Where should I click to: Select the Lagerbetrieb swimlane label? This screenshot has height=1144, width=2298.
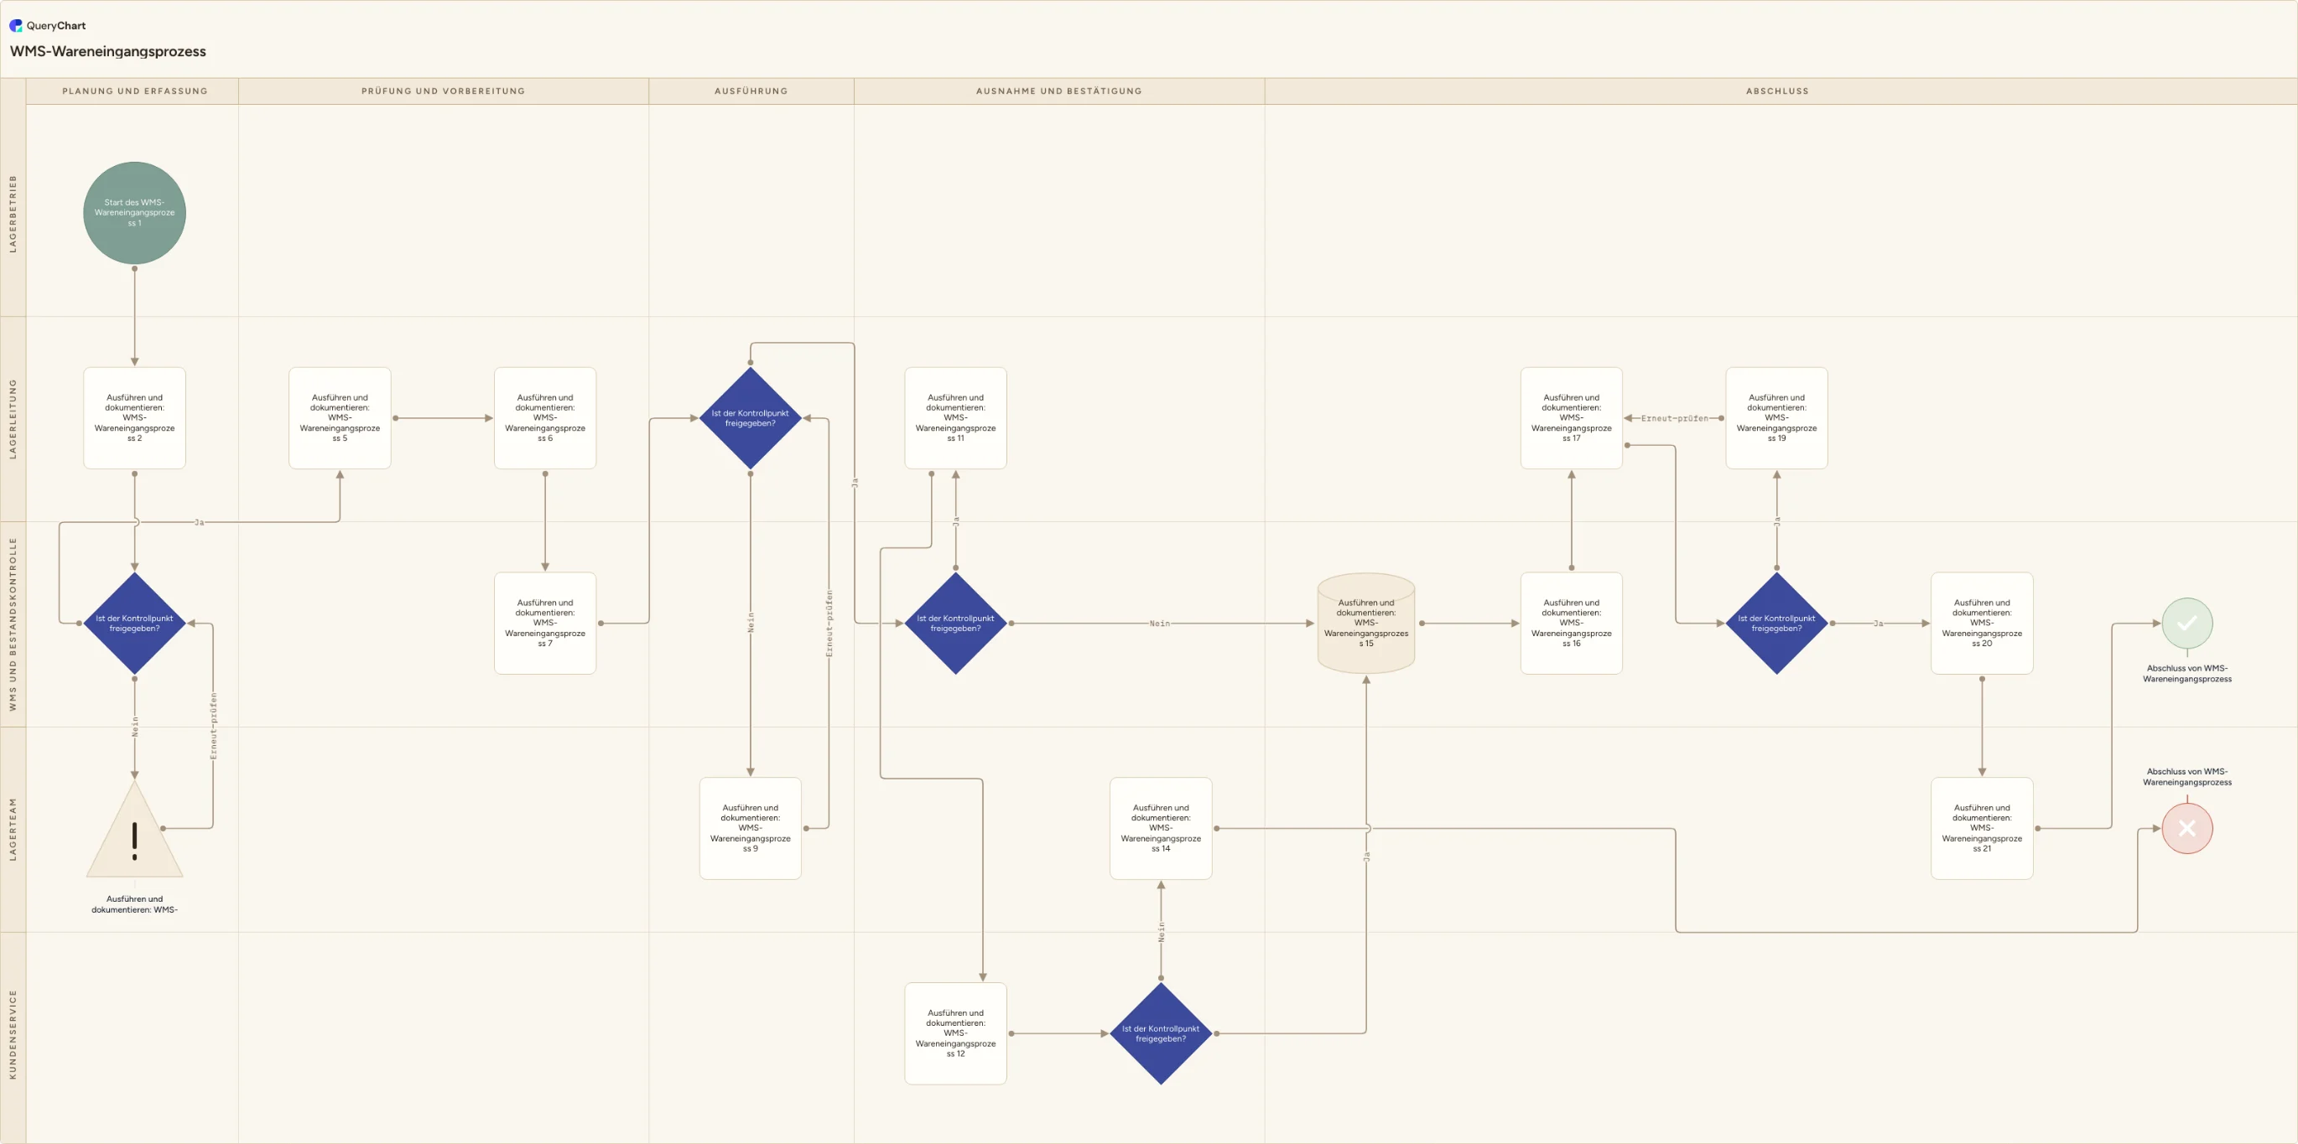(13, 213)
